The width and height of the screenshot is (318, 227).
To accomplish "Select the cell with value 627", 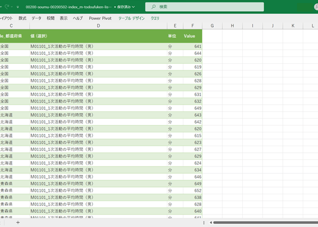I will (192, 149).
